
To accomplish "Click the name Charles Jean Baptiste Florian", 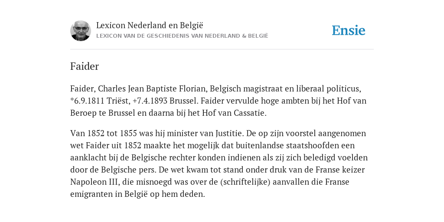I will coord(152,88).
